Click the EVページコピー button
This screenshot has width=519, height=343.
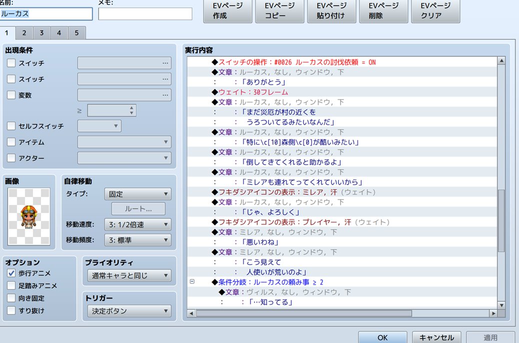279,10
